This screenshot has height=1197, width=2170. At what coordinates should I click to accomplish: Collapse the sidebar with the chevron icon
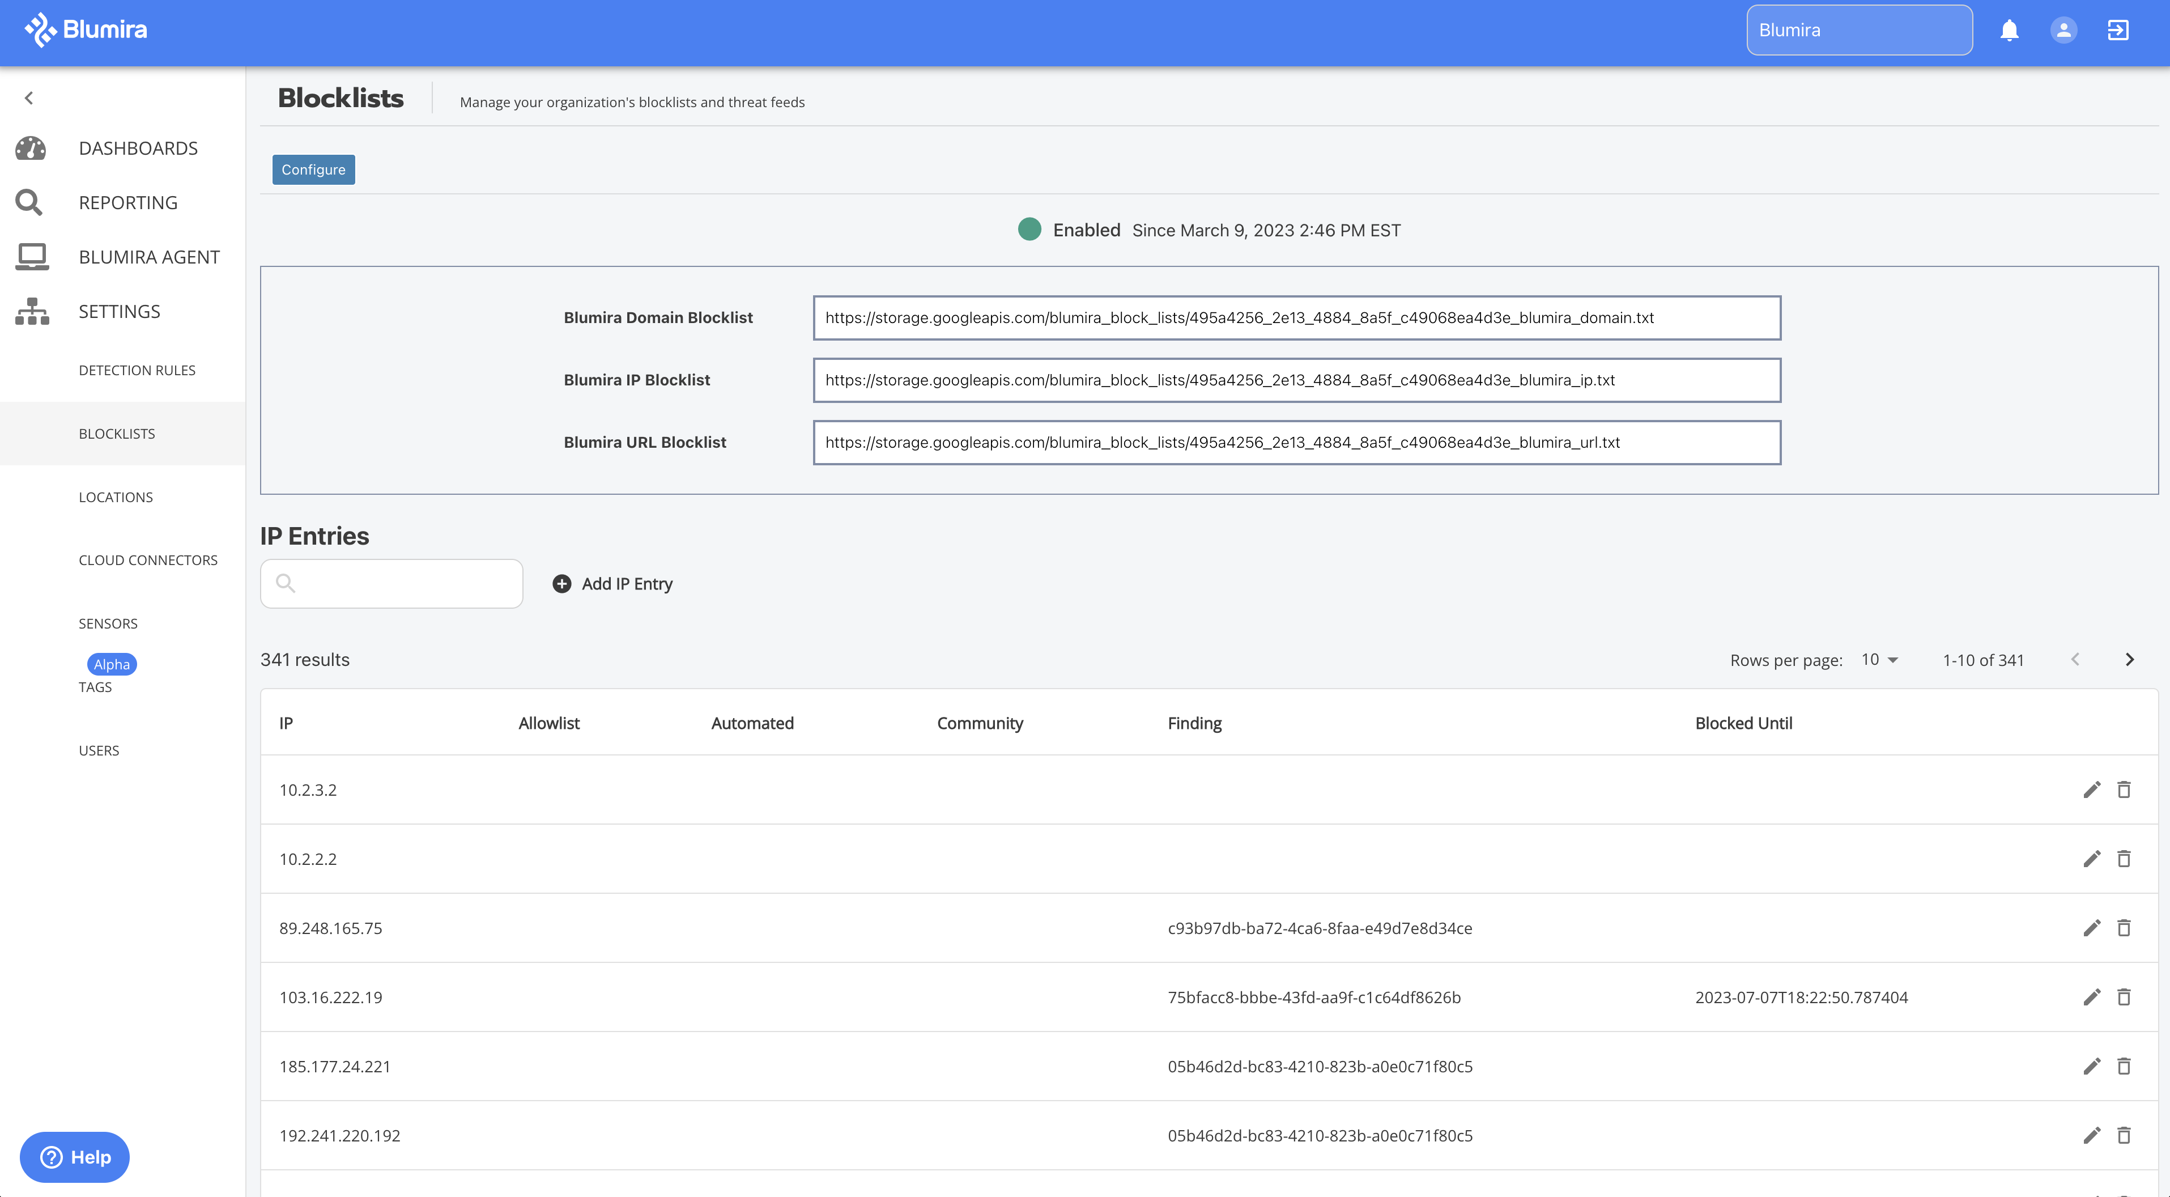[29, 97]
